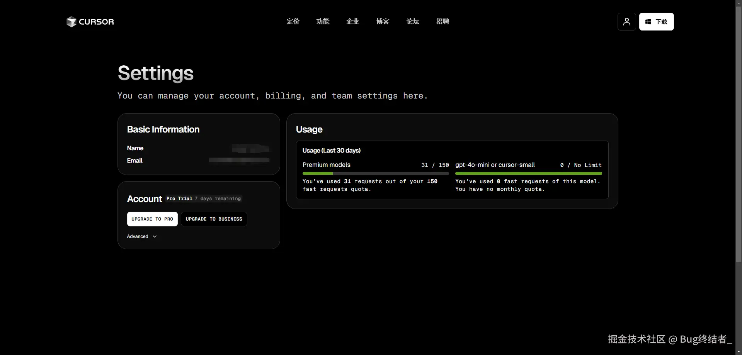Select the 企业 enterprise menu item

pyautogui.click(x=353, y=22)
